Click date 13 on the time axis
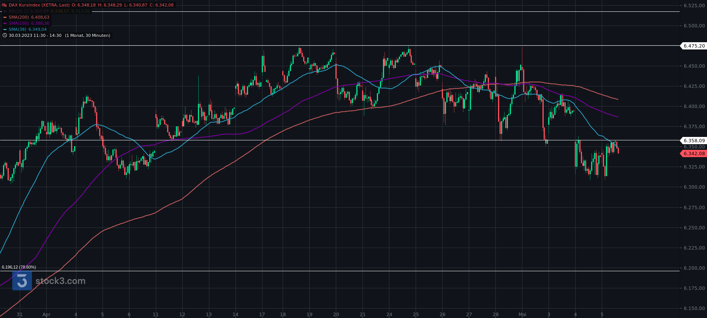The width and height of the screenshot is (707, 318). pyautogui.click(x=209, y=315)
